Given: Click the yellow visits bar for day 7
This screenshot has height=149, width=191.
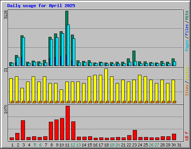Looking at the screenshot, I should 44,90.
